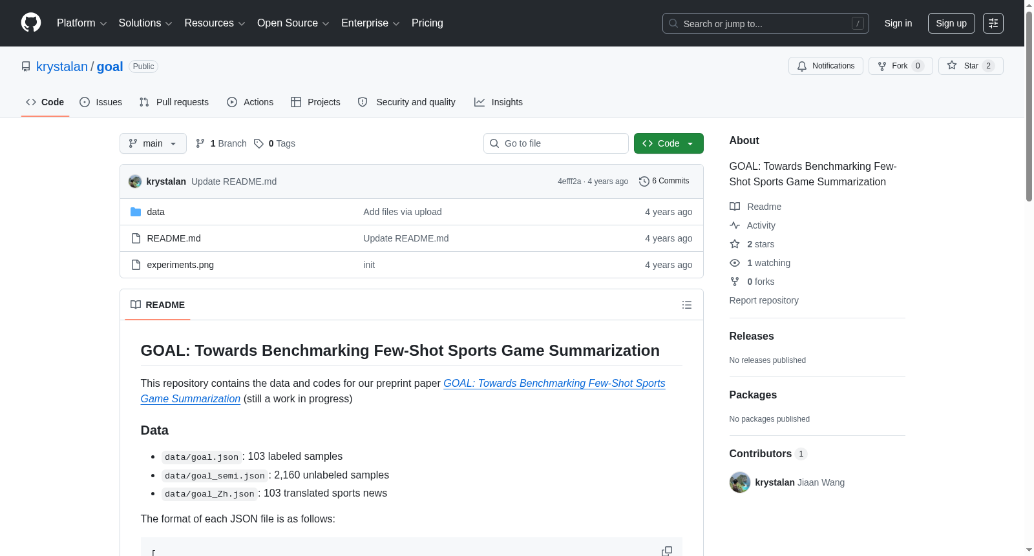1034x556 pixels.
Task: Open the experiments.png file name
Action: pyautogui.click(x=180, y=265)
